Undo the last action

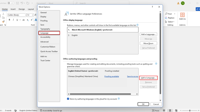click(x=22, y=3)
